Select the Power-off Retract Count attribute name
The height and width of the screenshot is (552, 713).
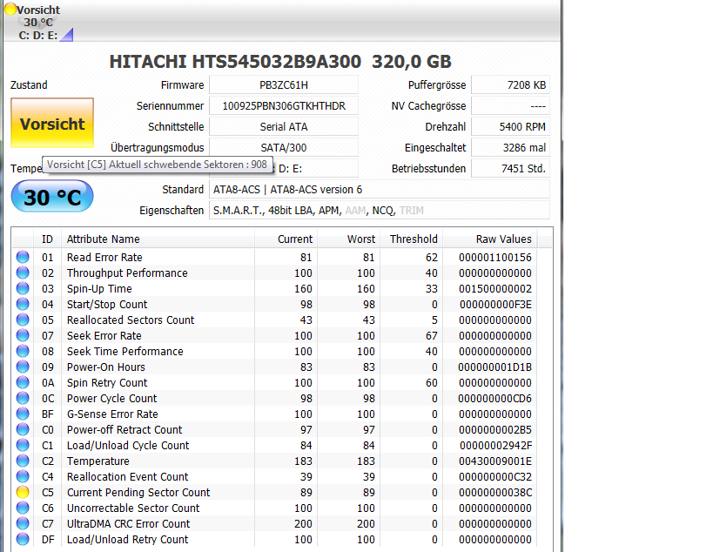point(124,430)
